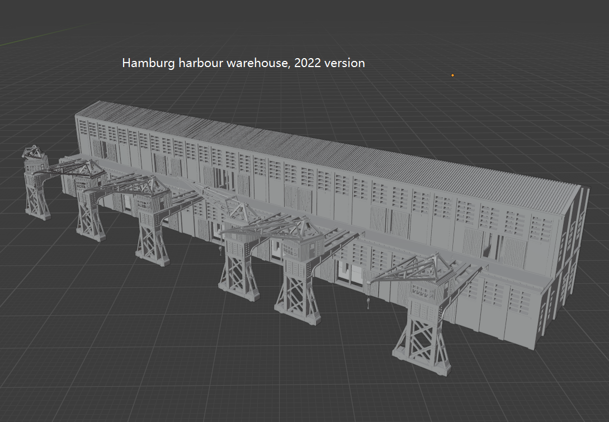Select the second crane from the left
Image resolution: width=609 pixels, height=422 pixels.
(x=89, y=212)
